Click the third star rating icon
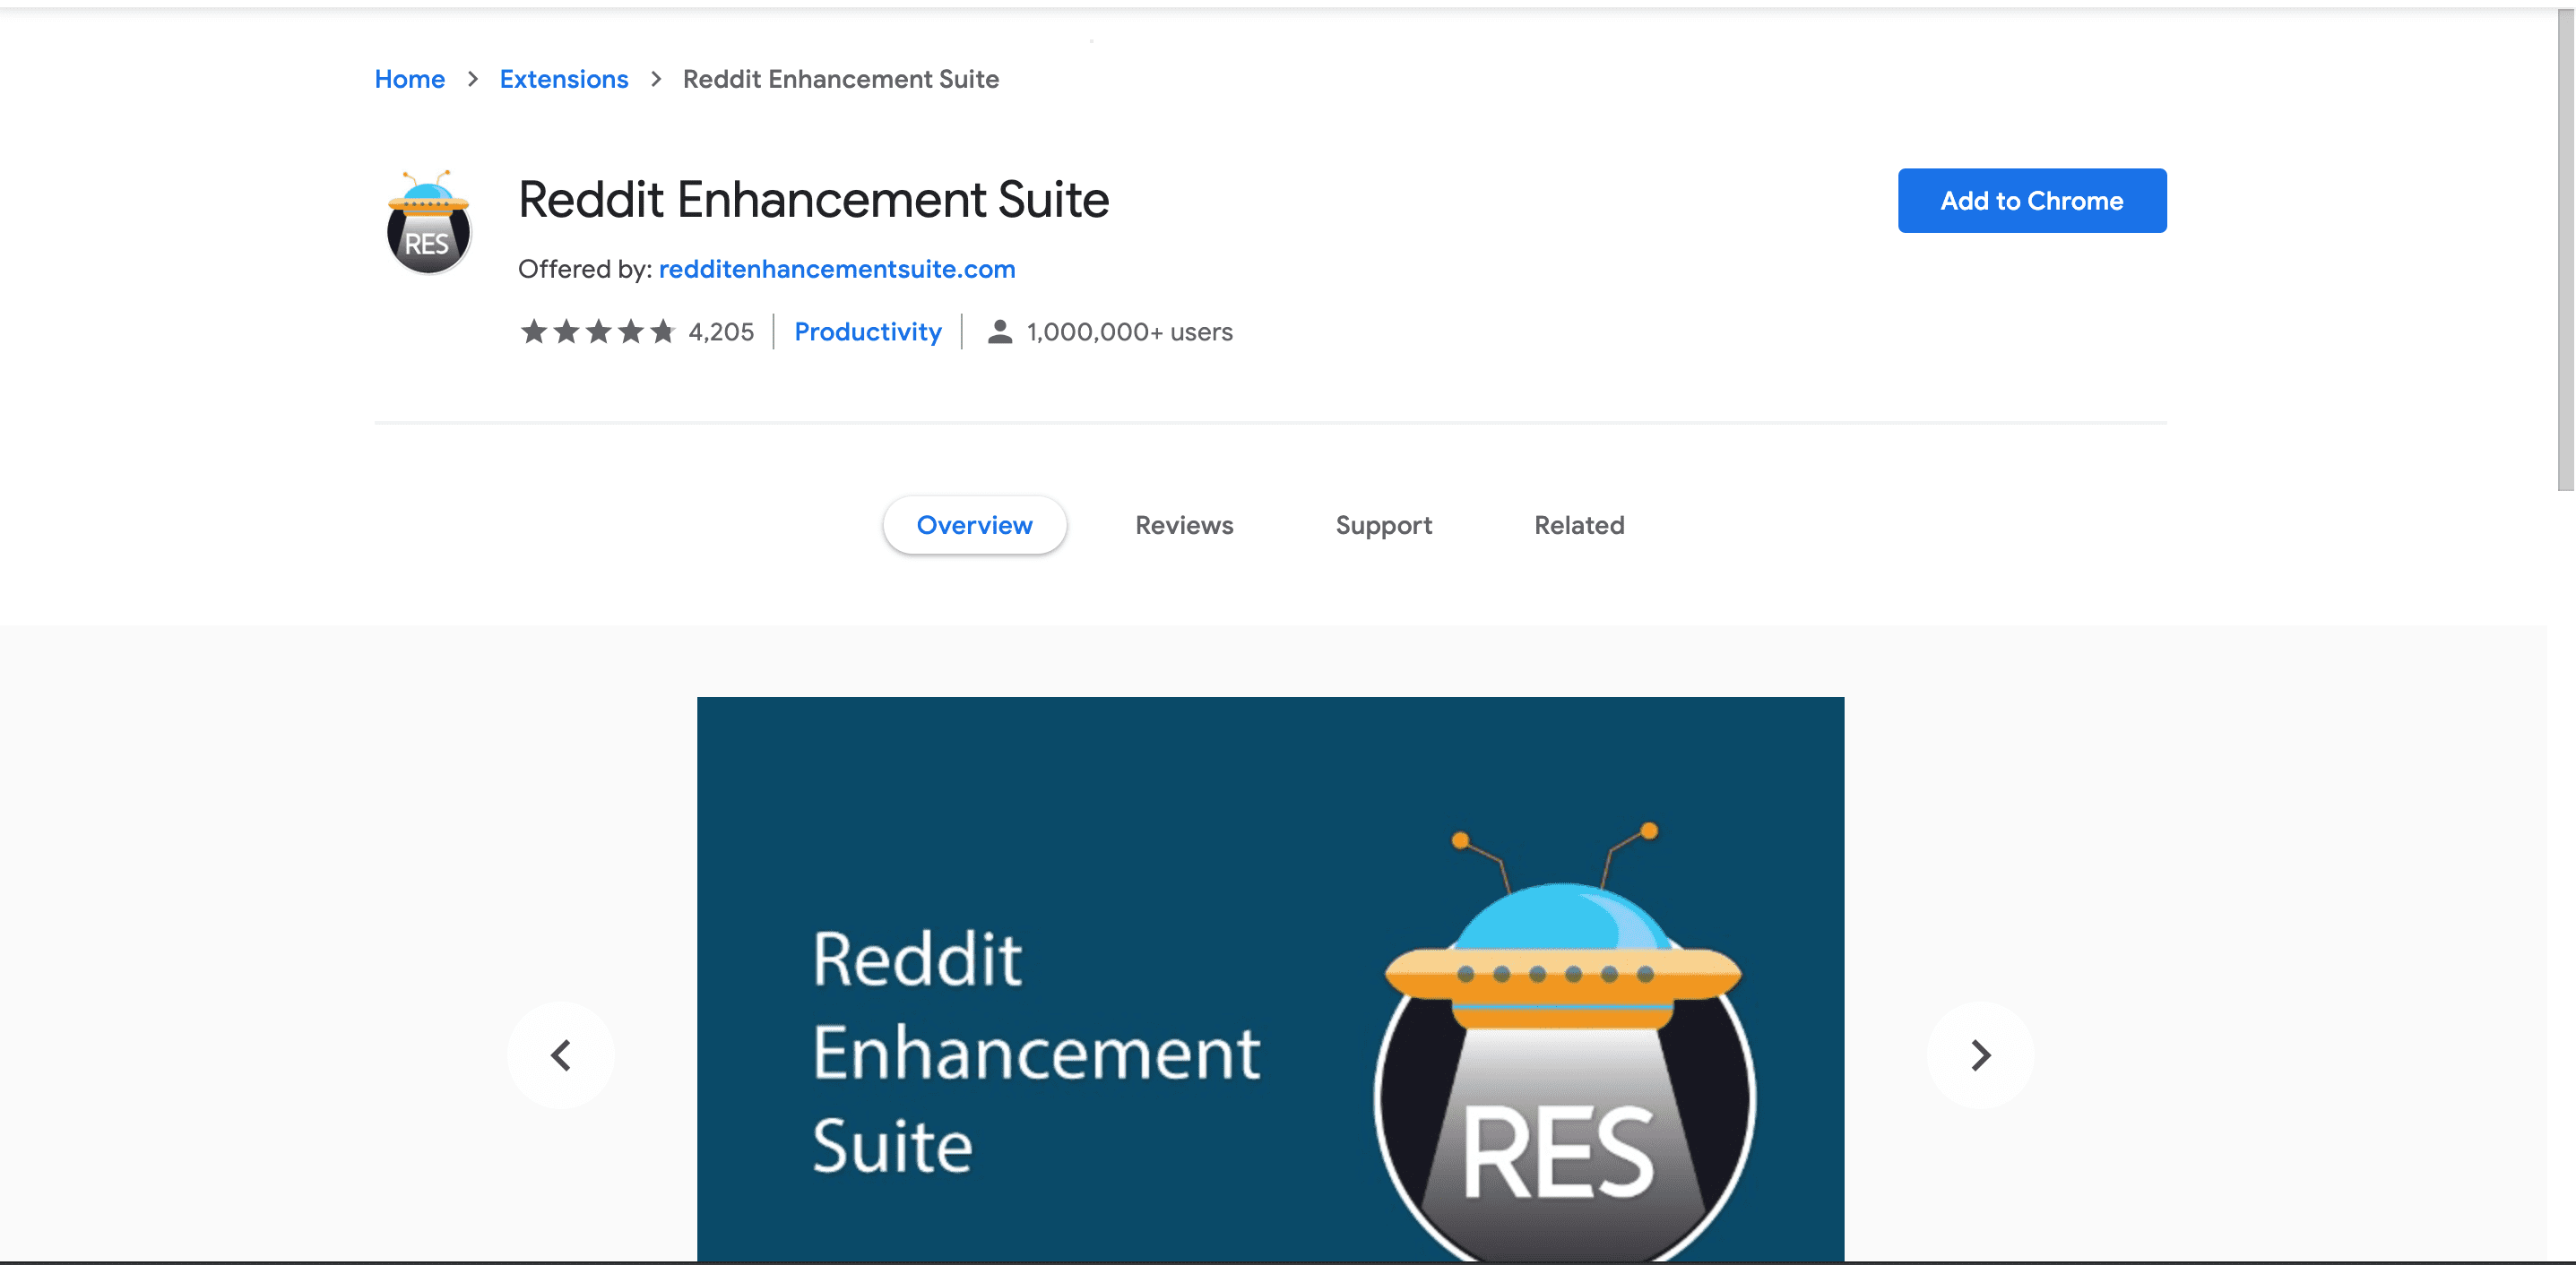The width and height of the screenshot is (2576, 1265). coord(595,331)
